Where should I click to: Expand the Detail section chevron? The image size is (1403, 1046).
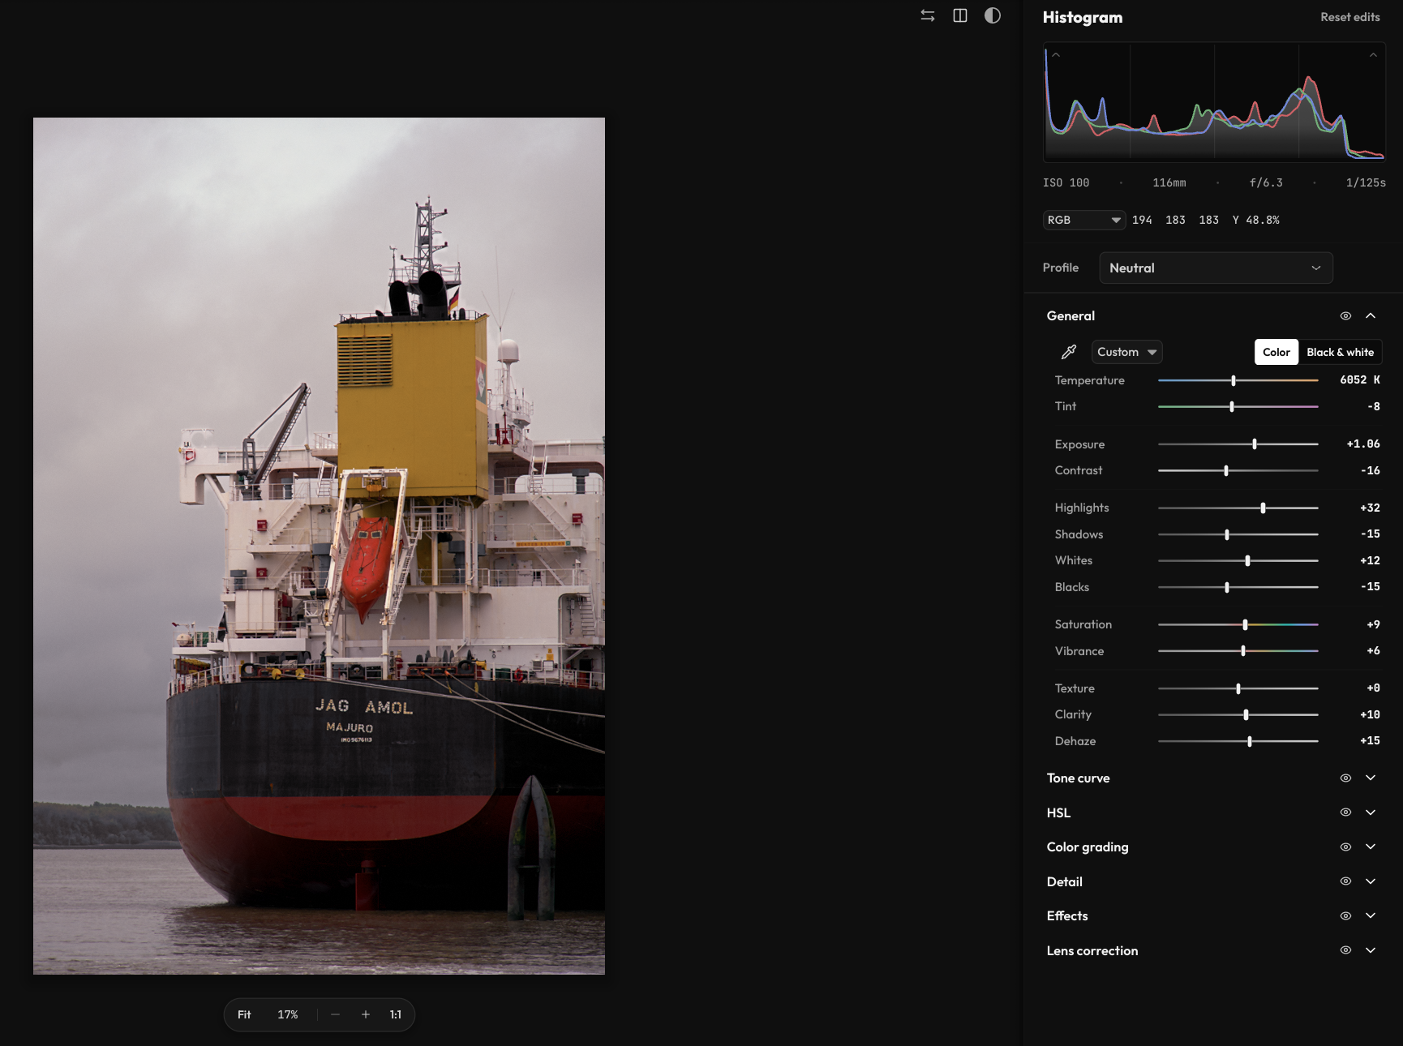click(x=1371, y=881)
